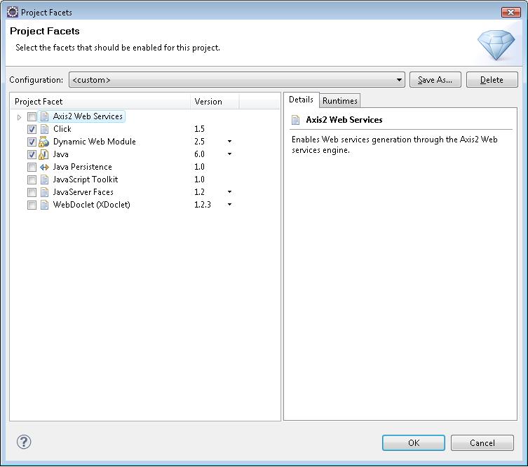Select the Java facet label
This screenshot has width=528, height=467.
[60, 154]
